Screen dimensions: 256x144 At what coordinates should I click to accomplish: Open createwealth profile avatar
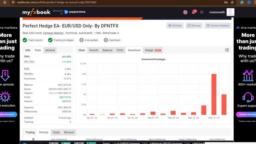pos(230,12)
